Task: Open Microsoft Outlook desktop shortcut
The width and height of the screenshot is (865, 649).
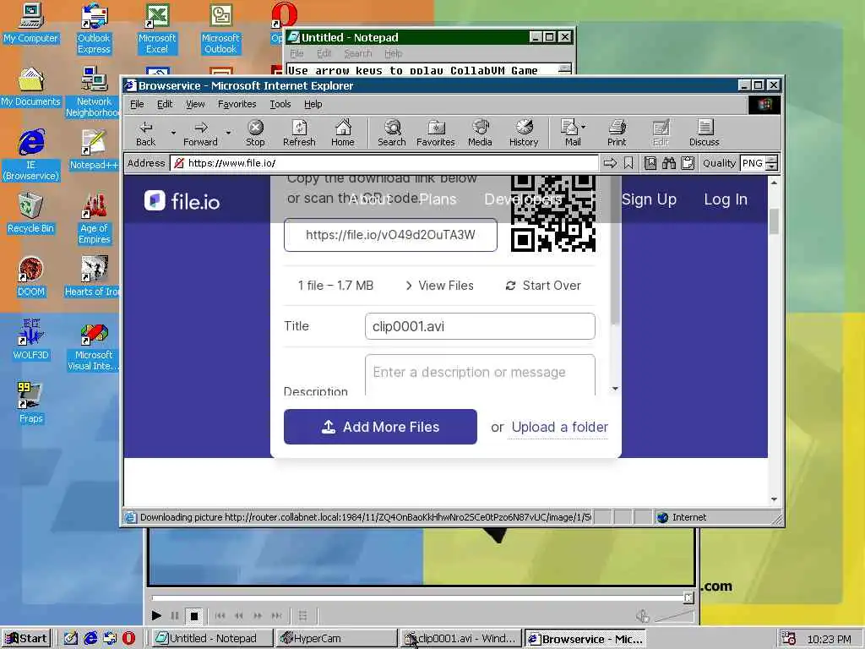Action: [220, 29]
